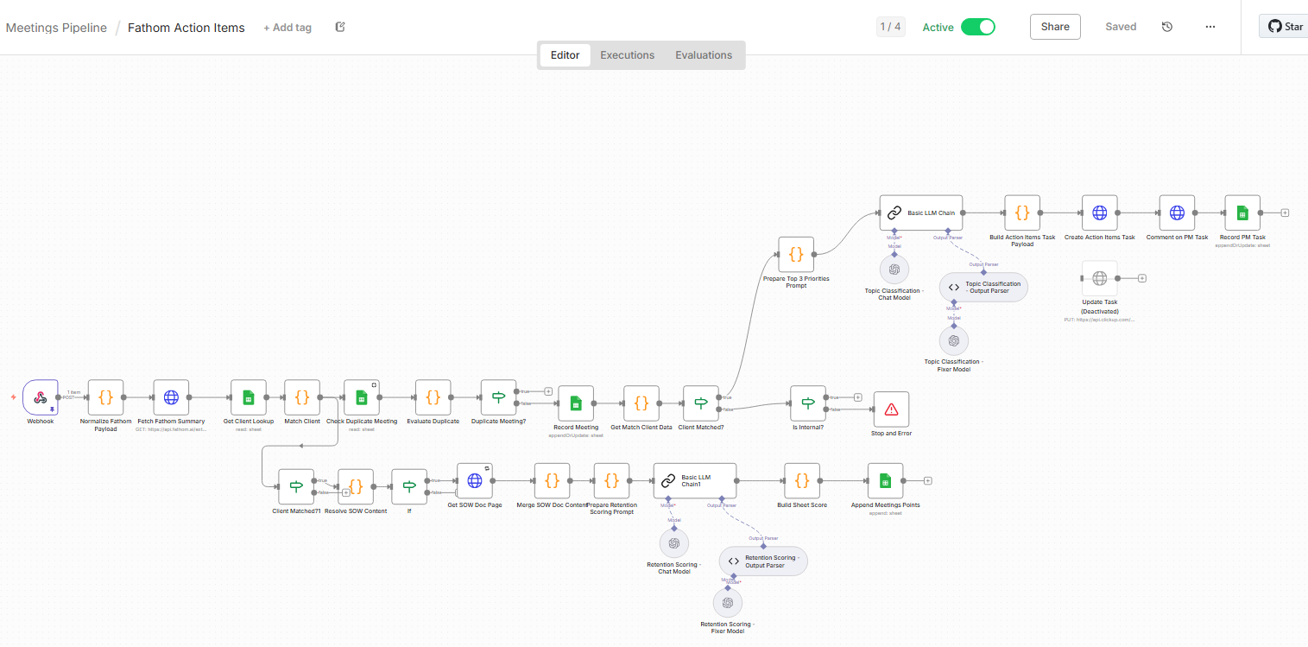1308x647 pixels.
Task: Open the Topic Classification Output Parser node
Action: tap(983, 288)
